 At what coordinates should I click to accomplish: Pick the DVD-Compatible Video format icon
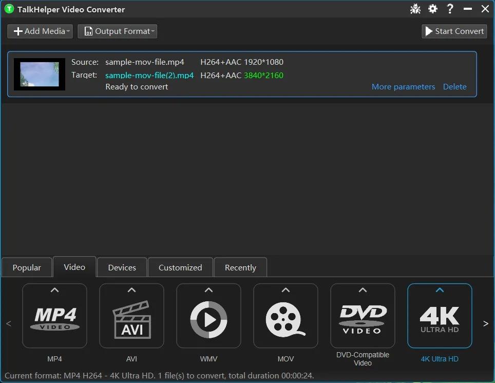click(x=363, y=319)
